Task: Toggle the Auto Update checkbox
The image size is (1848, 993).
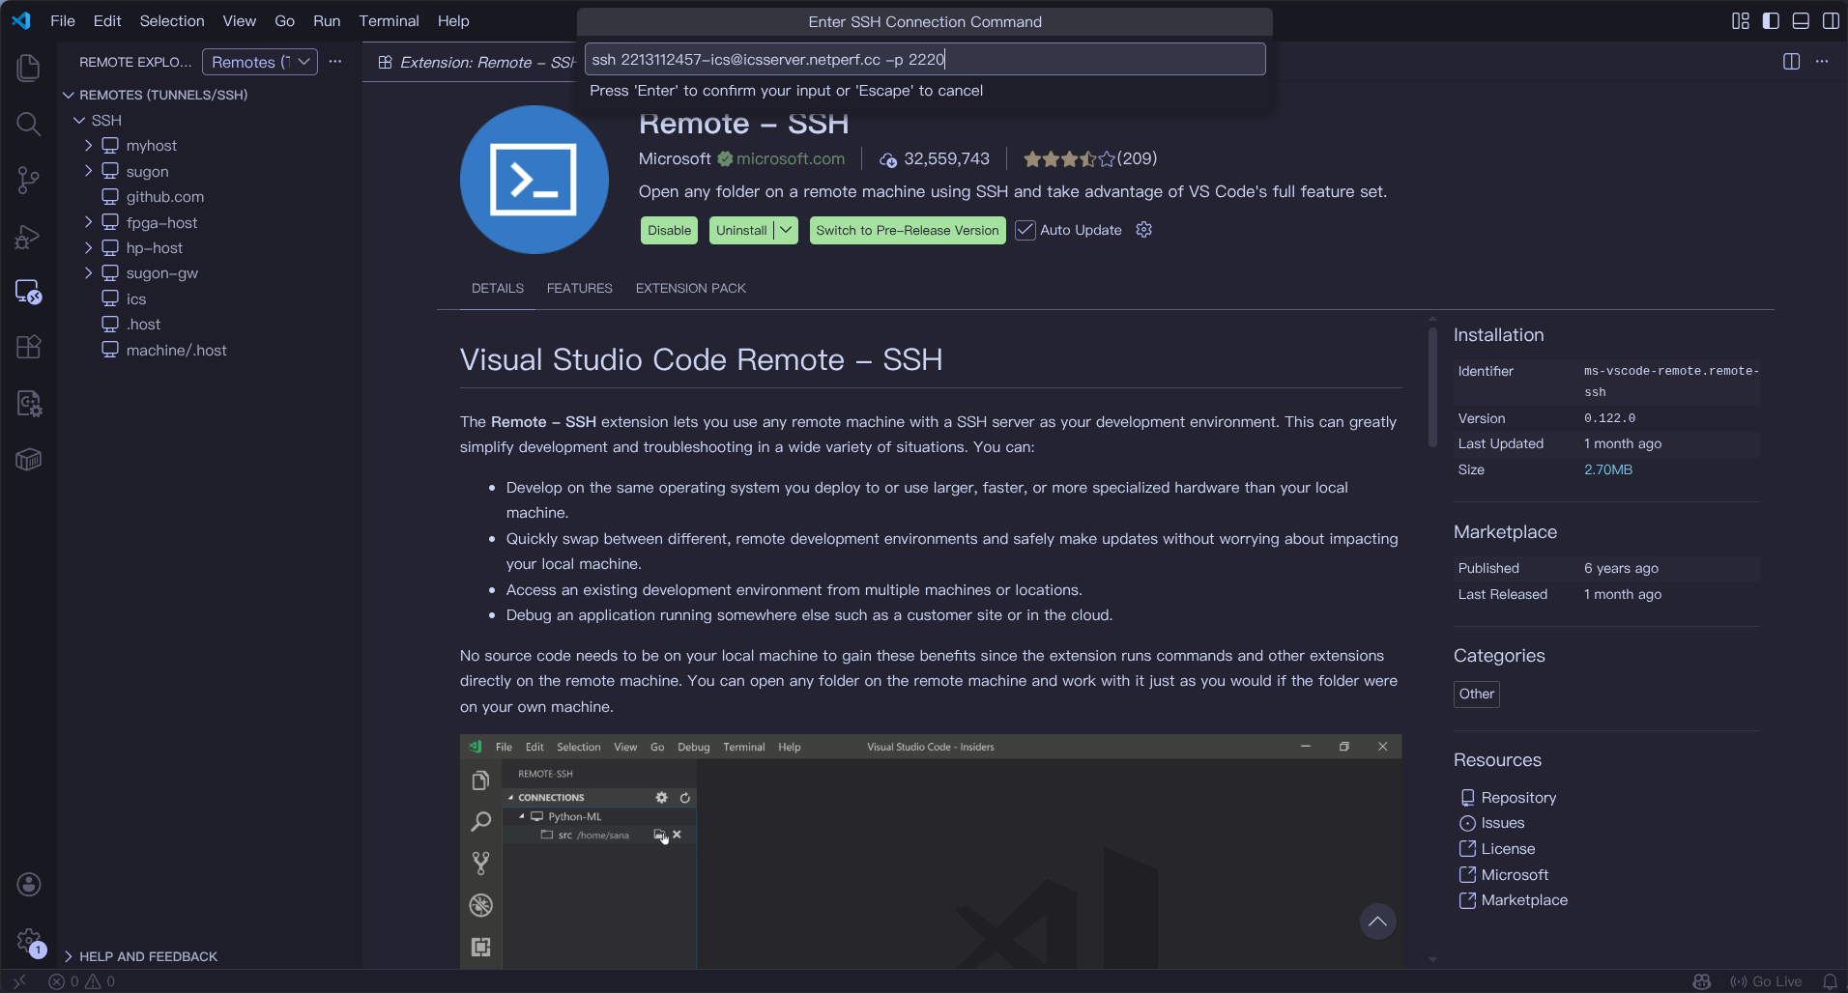Action: coord(1025,230)
